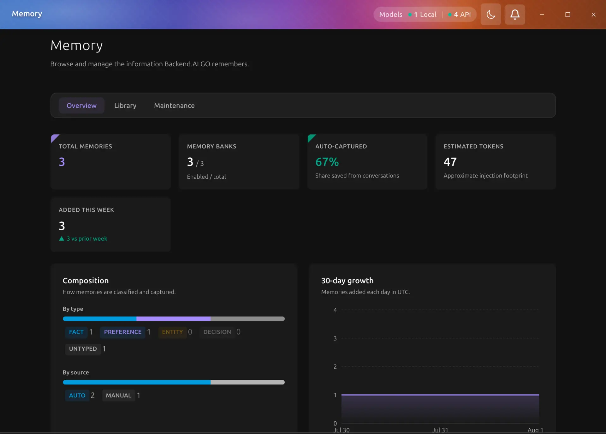This screenshot has height=434, width=606.
Task: Click the By source composition bar
Action: point(174,382)
